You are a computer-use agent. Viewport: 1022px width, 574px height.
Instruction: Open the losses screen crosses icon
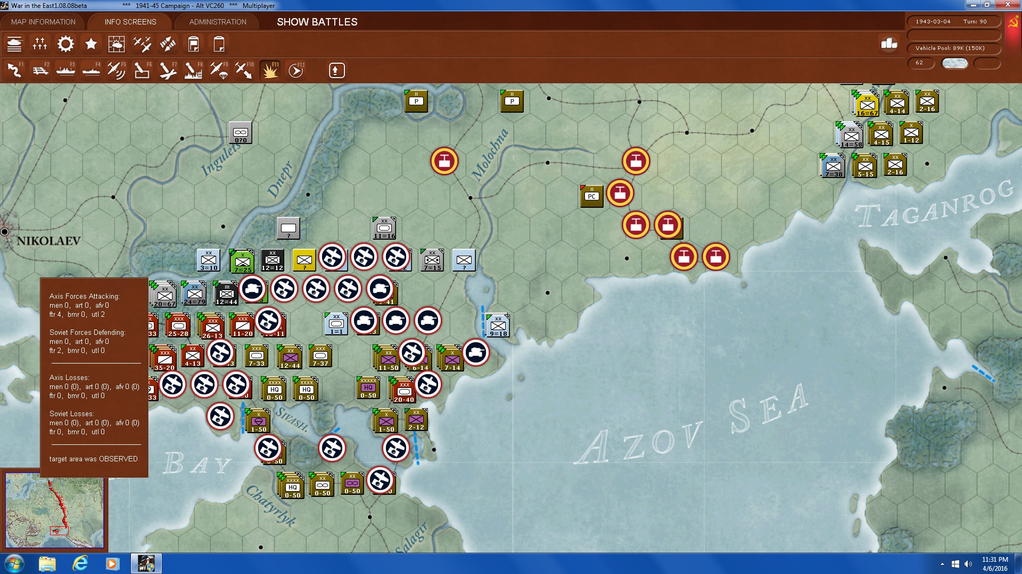pos(40,44)
